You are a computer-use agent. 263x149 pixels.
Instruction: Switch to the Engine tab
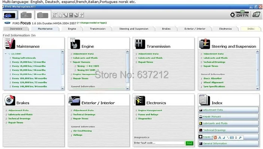[x=72, y=29]
